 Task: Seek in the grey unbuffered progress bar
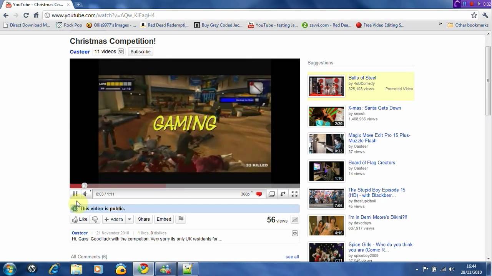tap(233, 186)
